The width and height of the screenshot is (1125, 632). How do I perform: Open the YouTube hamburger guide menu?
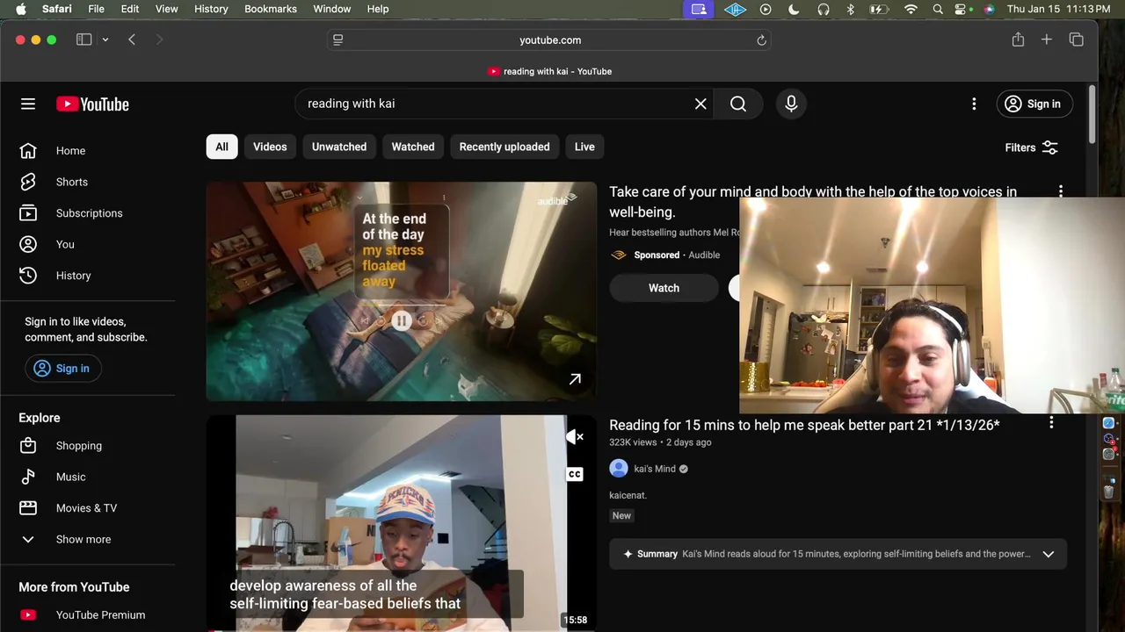pyautogui.click(x=28, y=104)
